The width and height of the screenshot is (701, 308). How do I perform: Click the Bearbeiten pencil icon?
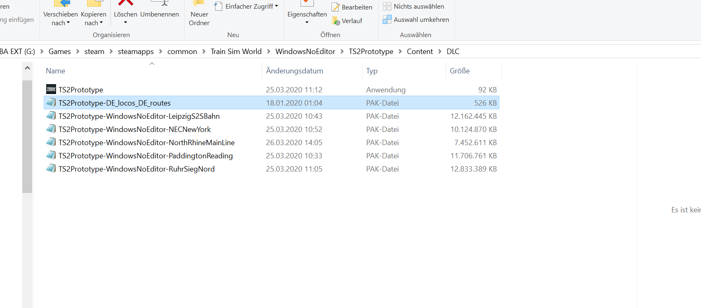click(x=336, y=7)
